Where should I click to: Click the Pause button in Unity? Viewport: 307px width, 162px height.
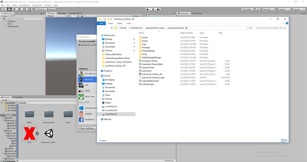coord(153,9)
